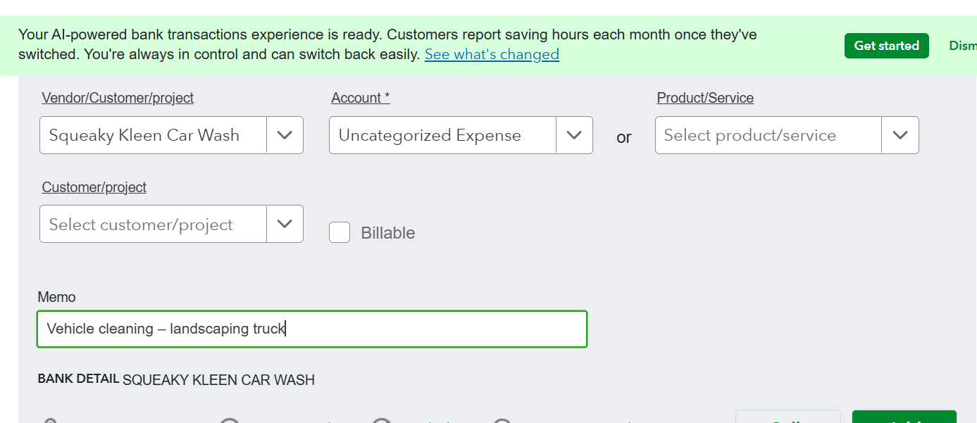Click the Get started button
Screen dimensions: 977x423
tap(886, 46)
